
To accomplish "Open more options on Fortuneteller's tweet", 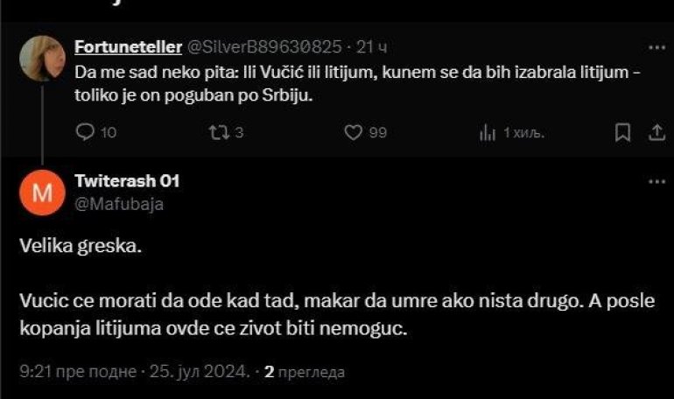I will 656,46.
